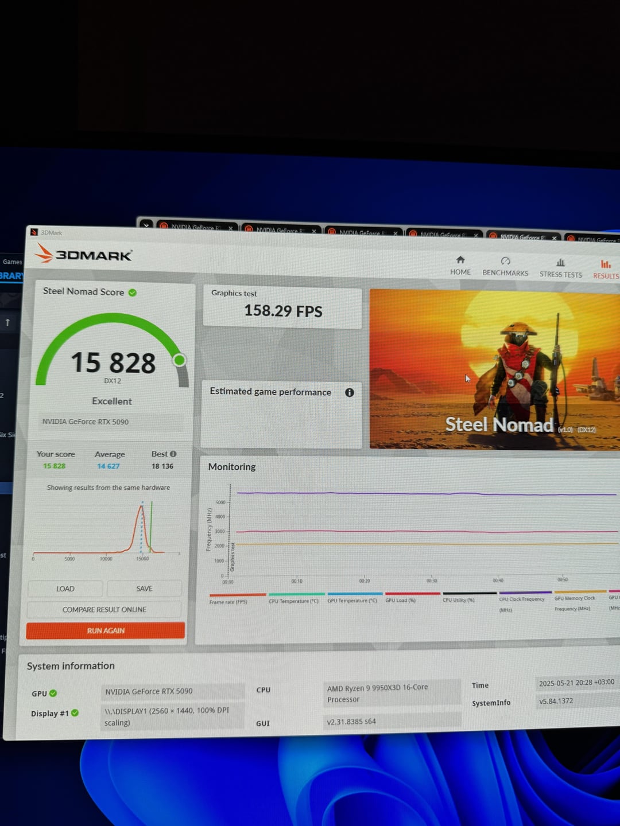Click COMPARE RESULT ONLINE button
This screenshot has width=620, height=826.
pyautogui.click(x=104, y=609)
